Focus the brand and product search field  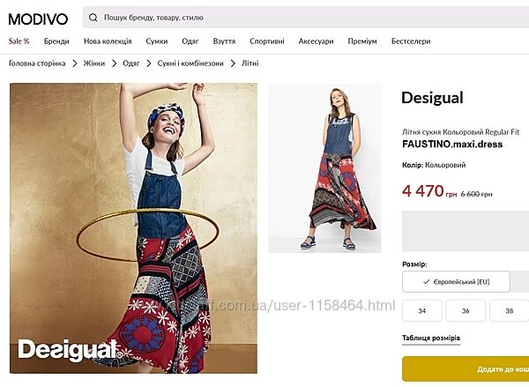306,18
